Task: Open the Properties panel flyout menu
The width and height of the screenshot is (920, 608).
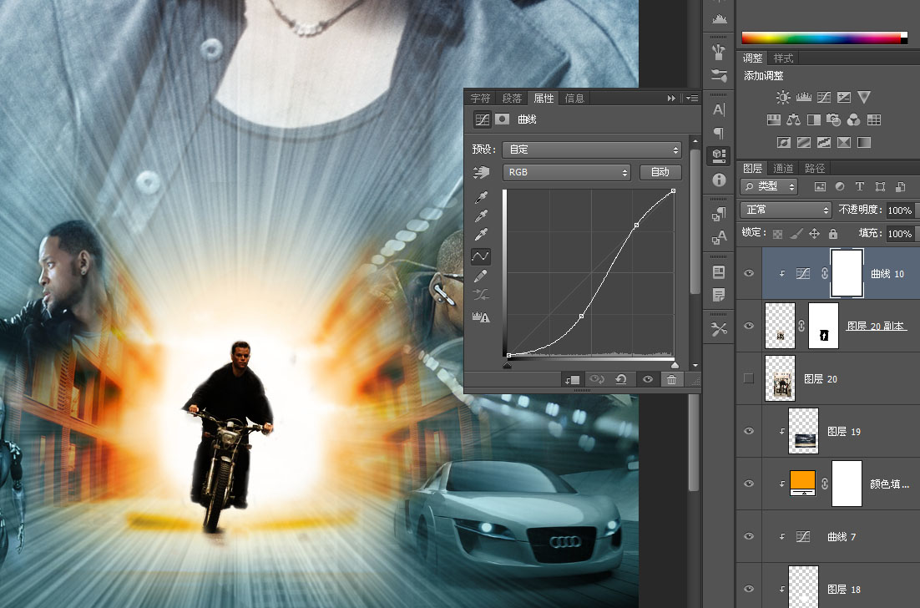Action: tap(692, 98)
